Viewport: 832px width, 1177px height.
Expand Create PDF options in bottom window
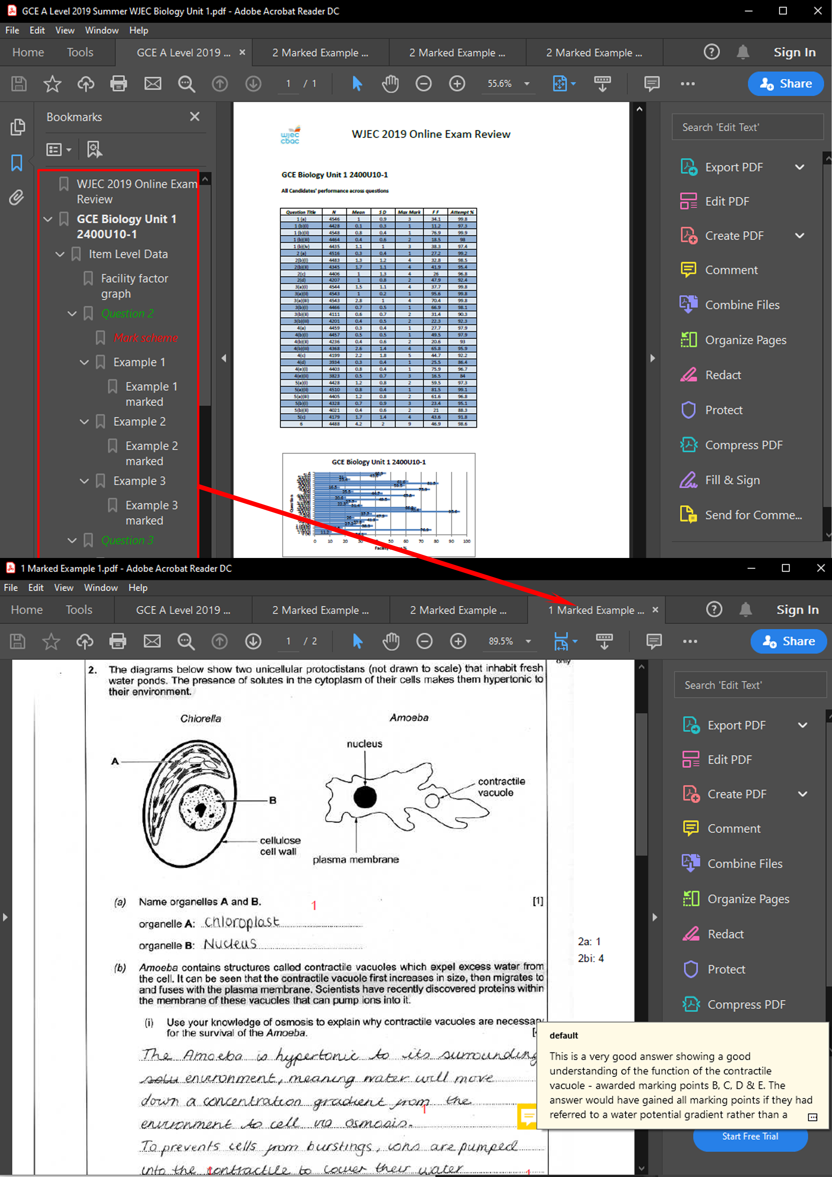pos(803,794)
